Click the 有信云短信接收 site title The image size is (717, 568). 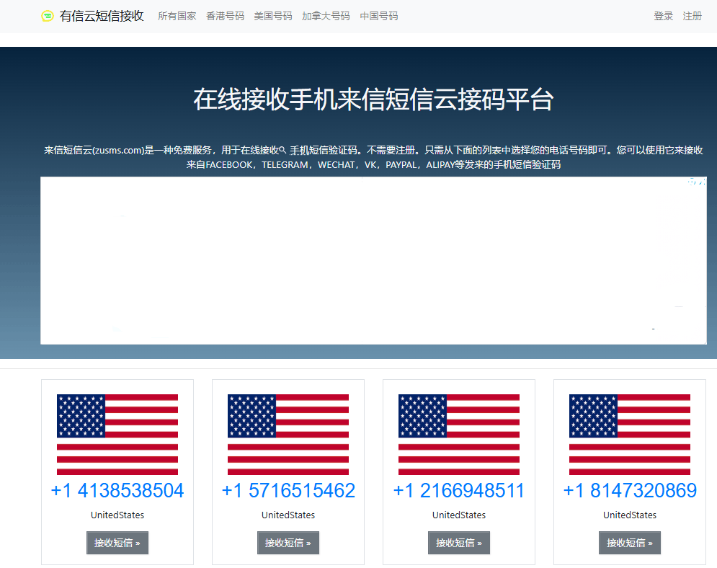102,16
